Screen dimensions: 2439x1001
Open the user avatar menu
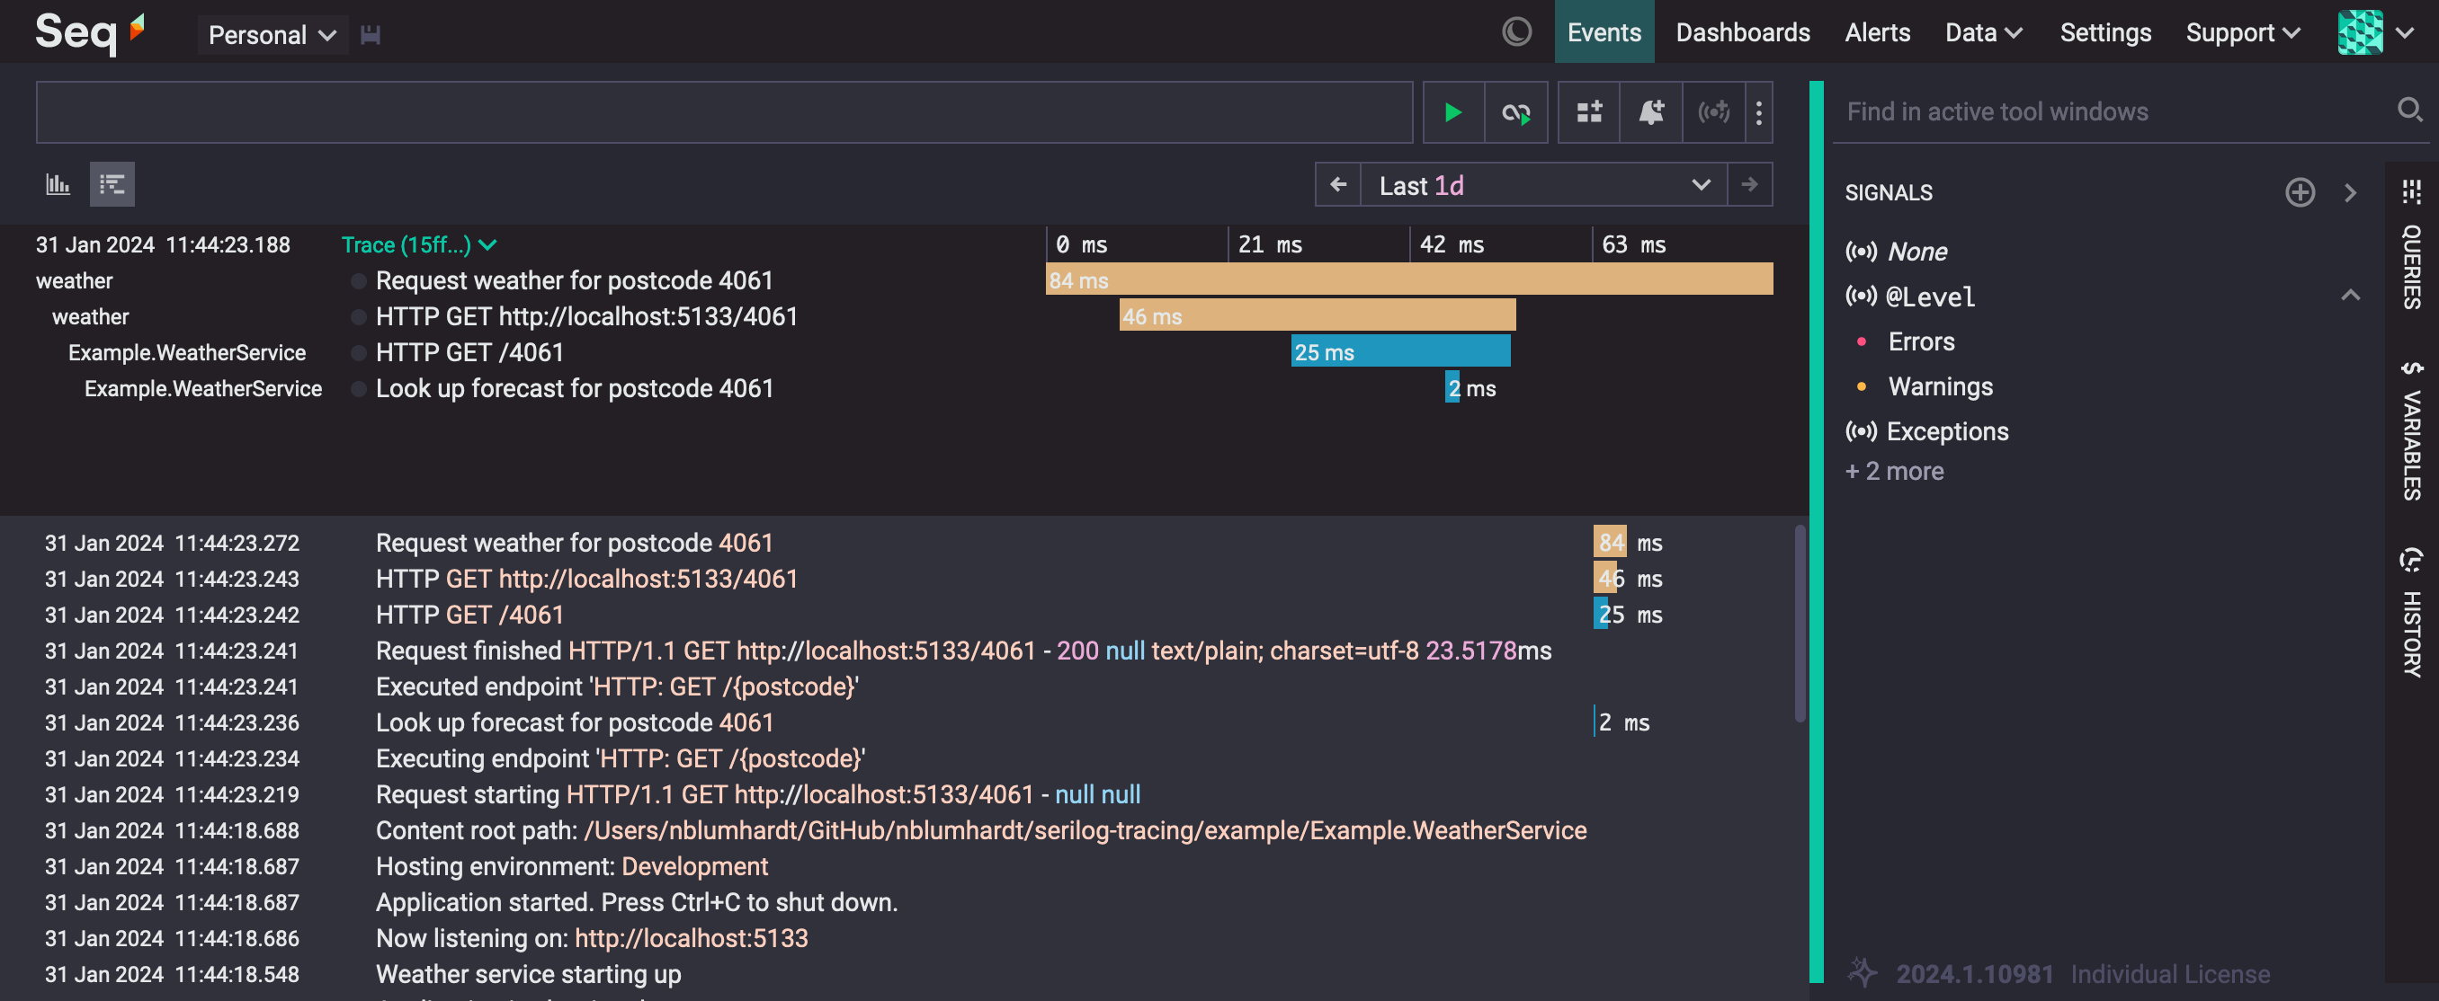coord(2374,32)
